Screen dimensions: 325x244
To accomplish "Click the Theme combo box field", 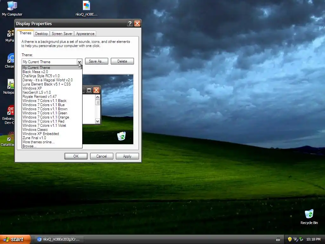I will 52,62.
